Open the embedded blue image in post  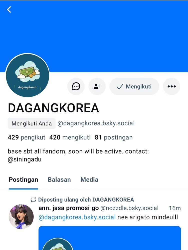pyautogui.click(x=110, y=238)
